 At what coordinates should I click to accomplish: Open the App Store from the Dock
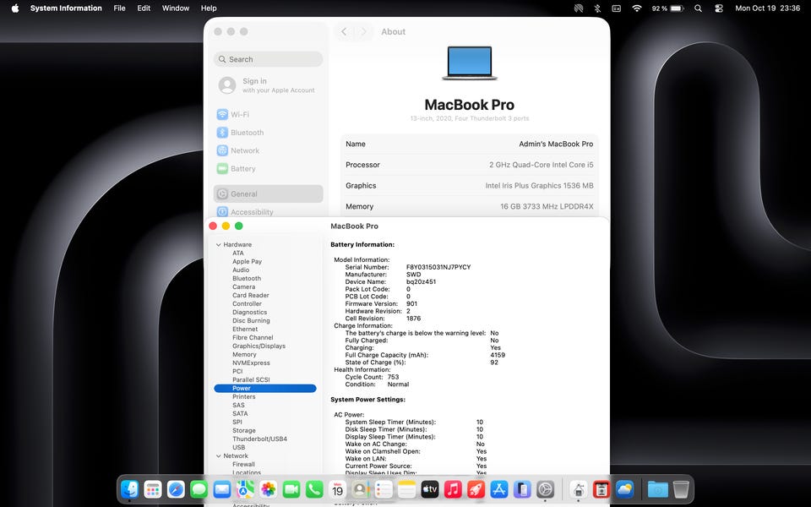[499, 489]
